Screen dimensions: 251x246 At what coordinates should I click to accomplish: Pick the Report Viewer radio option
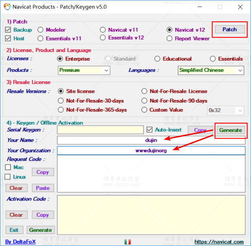click(170, 38)
